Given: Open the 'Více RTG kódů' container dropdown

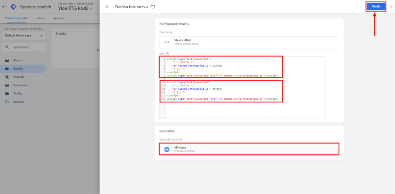Looking at the screenshot, I should coord(75,8).
